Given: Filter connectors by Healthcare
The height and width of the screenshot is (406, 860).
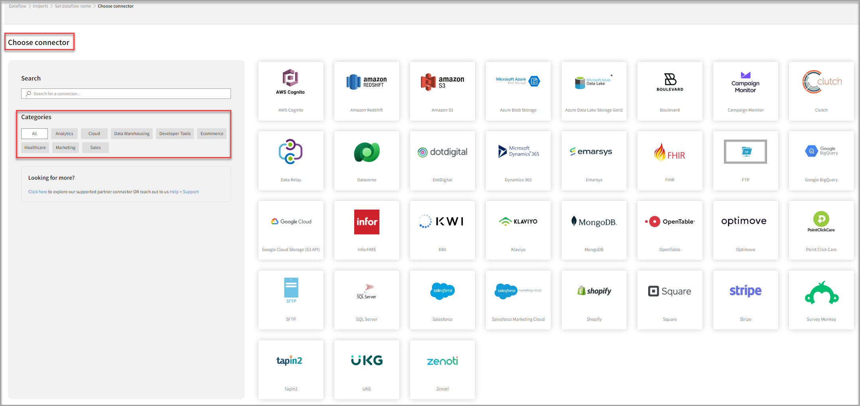Looking at the screenshot, I should [x=35, y=147].
